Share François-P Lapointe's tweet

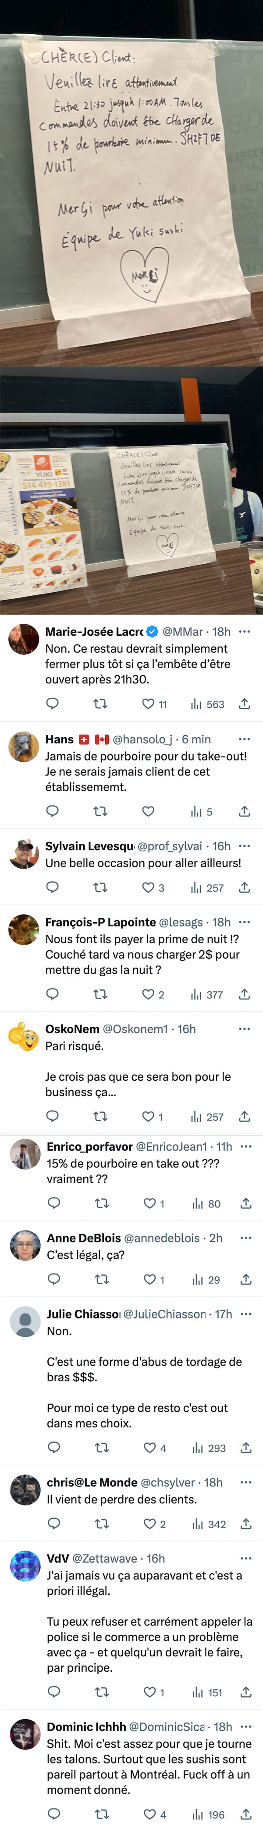(245, 994)
